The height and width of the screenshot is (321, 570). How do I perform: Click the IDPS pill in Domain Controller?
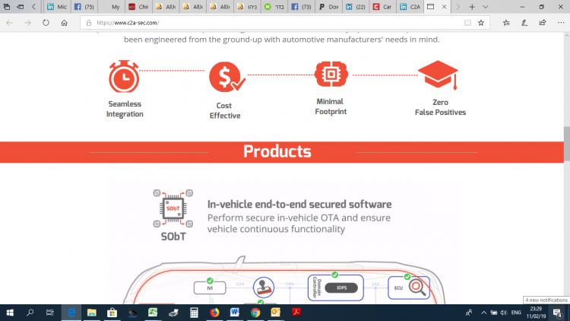coord(341,288)
